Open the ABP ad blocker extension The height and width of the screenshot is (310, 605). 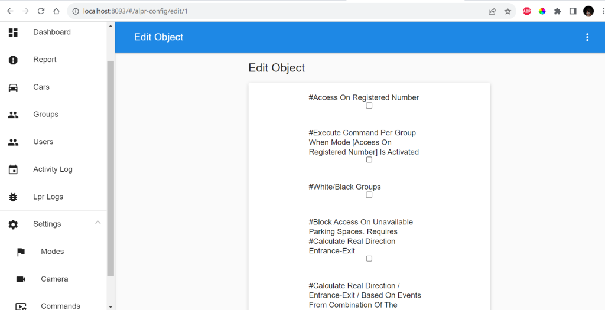pyautogui.click(x=526, y=11)
